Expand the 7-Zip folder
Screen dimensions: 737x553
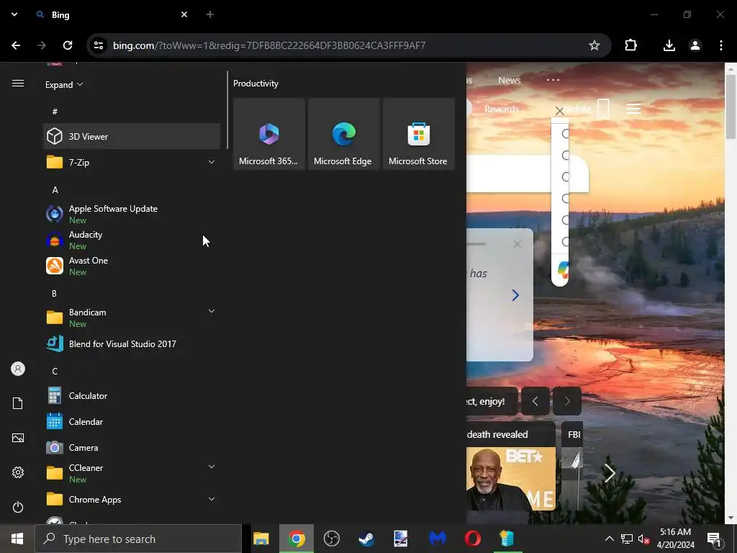(x=132, y=162)
